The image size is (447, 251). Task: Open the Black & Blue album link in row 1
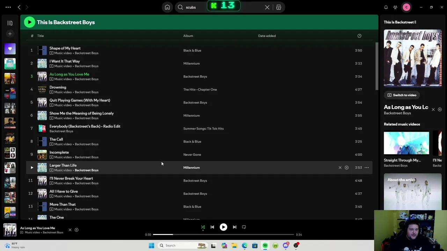(192, 51)
